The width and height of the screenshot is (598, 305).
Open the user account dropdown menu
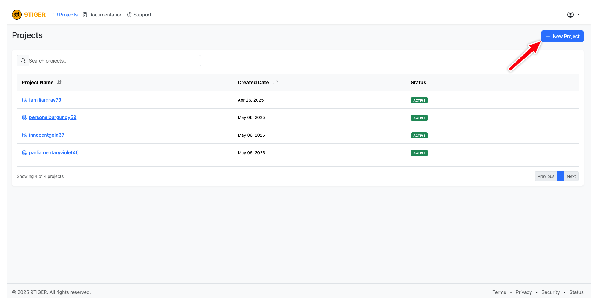(x=573, y=15)
